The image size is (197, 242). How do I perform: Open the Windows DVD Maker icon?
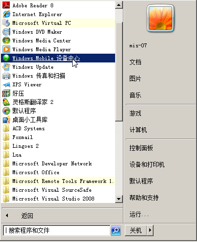[x=6, y=32]
